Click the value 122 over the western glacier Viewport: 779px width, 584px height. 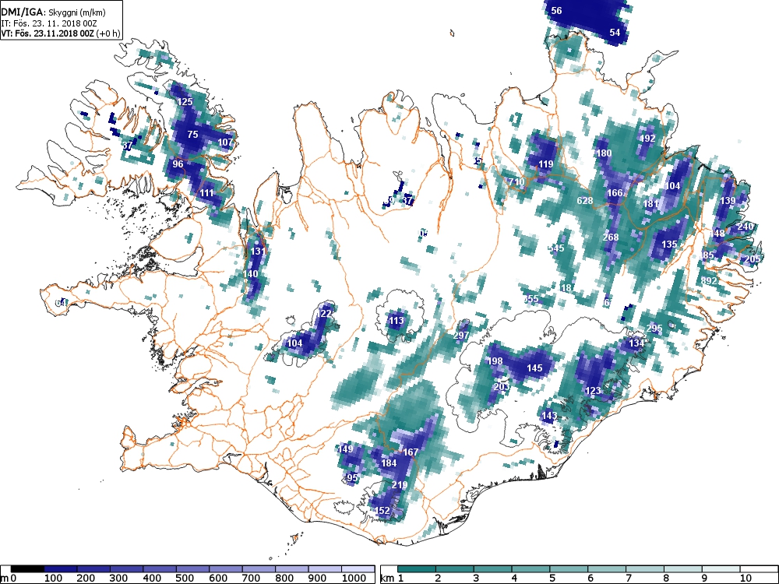pos(324,313)
